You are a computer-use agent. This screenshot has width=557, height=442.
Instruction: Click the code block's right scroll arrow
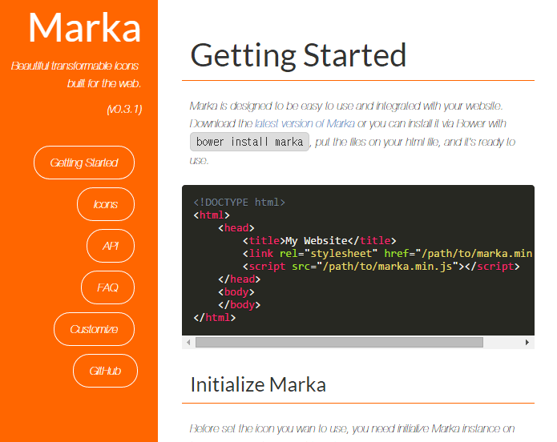527,342
